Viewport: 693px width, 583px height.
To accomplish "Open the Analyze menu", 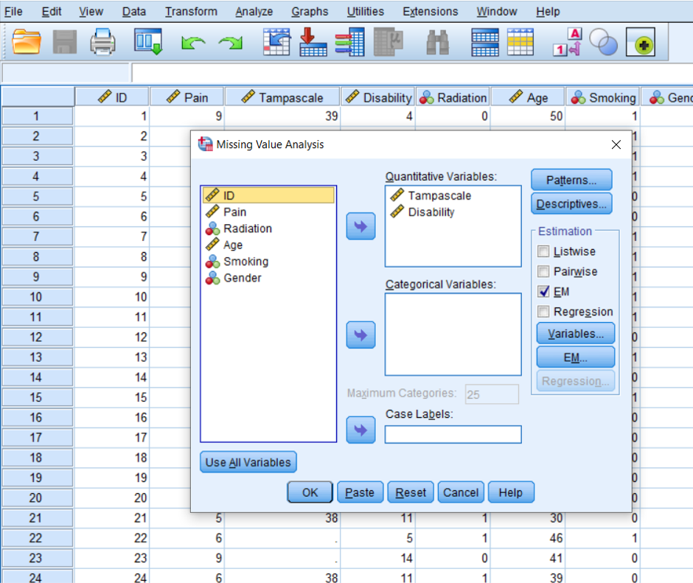I will (x=254, y=12).
